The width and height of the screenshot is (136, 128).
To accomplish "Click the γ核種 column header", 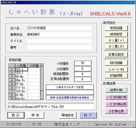I will [x=21, y=66].
